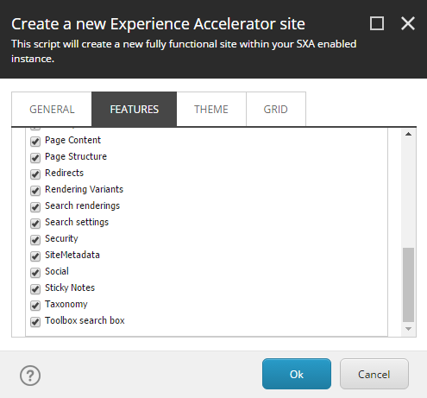This screenshot has height=398, width=427.
Task: Toggle the Search renderings checkbox
Action: click(x=35, y=207)
